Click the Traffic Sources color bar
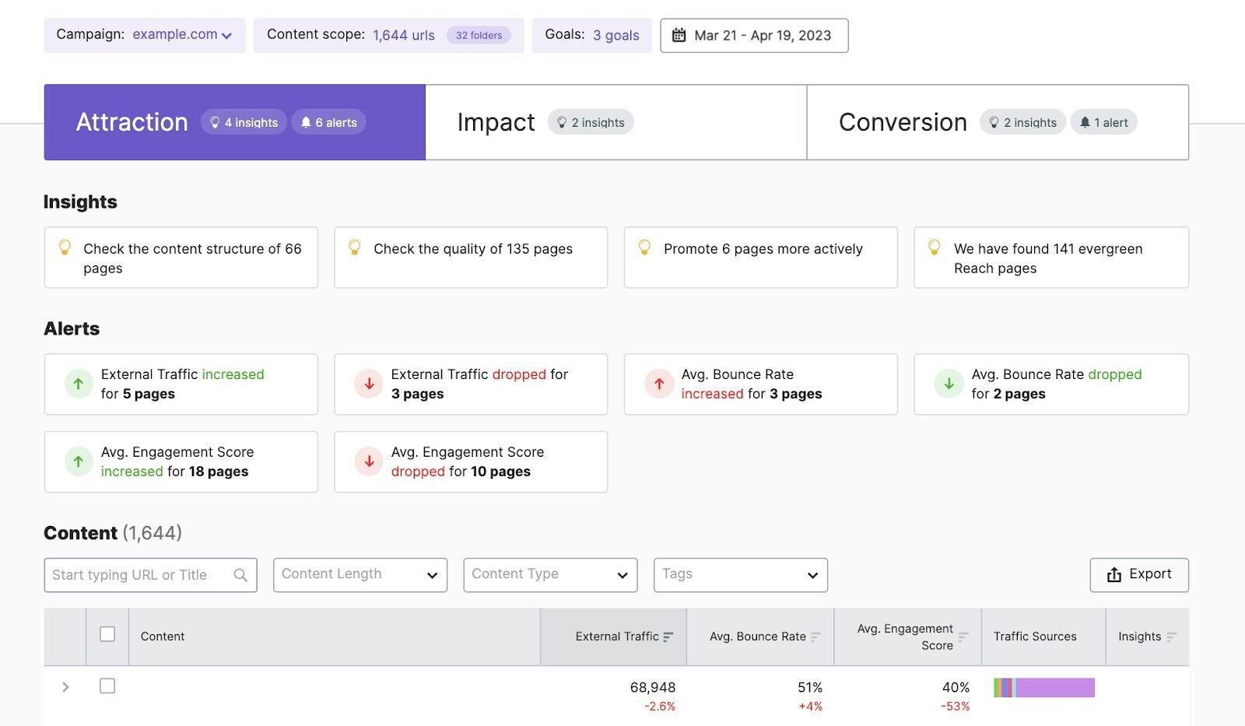This screenshot has width=1245, height=726. tap(1043, 687)
